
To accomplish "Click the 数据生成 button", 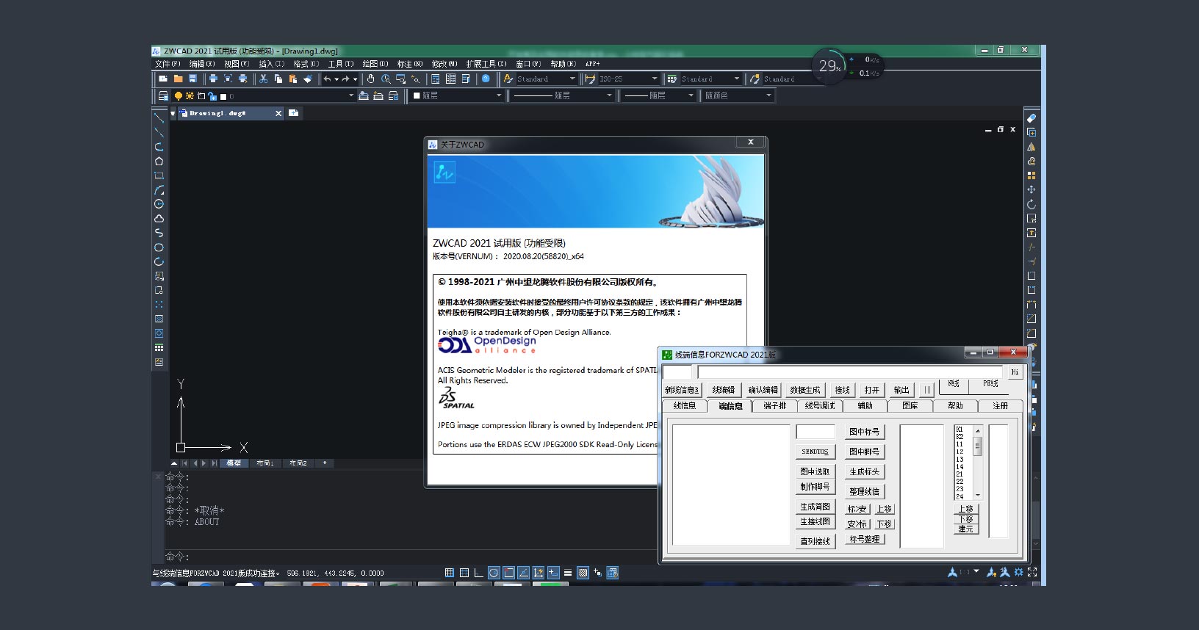I will click(x=804, y=390).
